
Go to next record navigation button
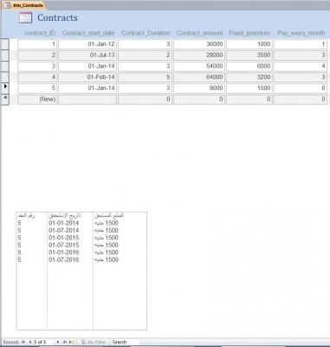click(x=58, y=342)
